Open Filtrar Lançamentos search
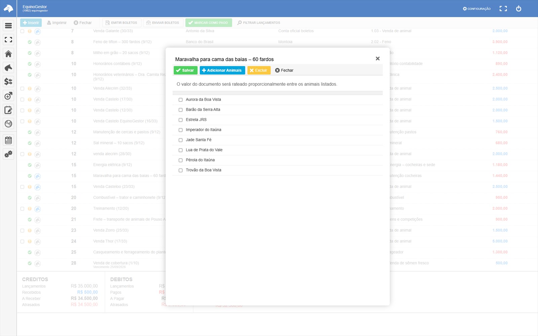Image resolution: width=538 pixels, height=336 pixels. coord(259,23)
